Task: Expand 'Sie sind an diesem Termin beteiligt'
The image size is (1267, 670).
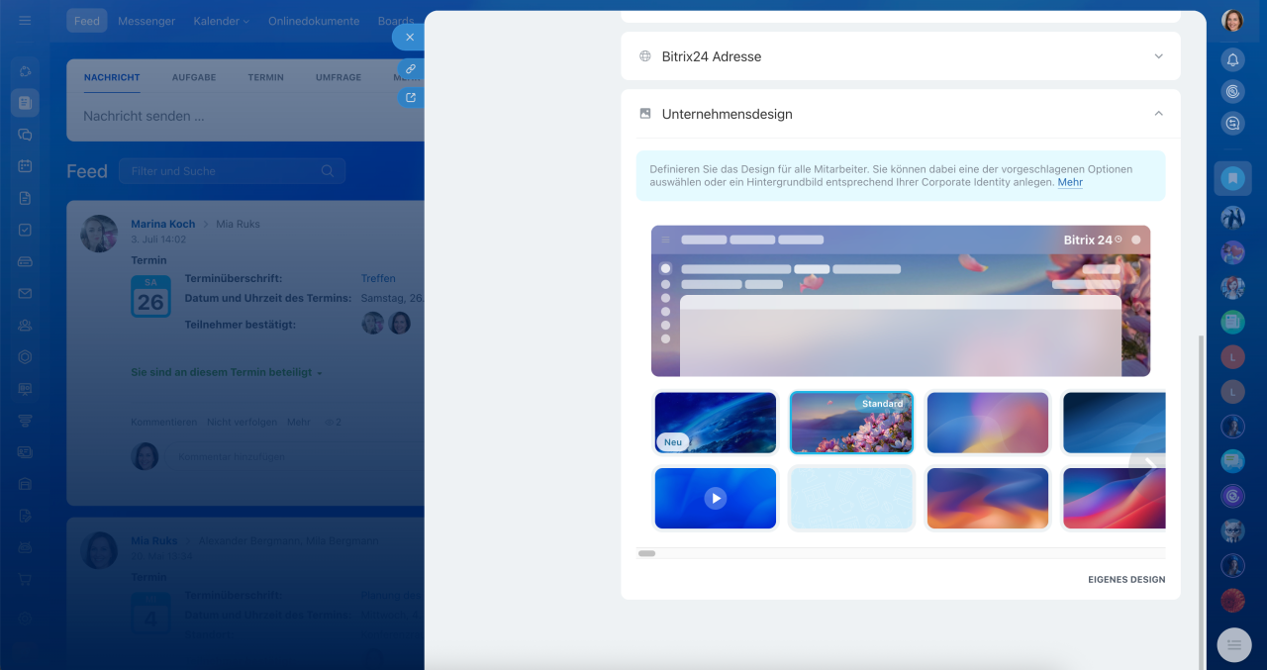Action: pos(227,372)
